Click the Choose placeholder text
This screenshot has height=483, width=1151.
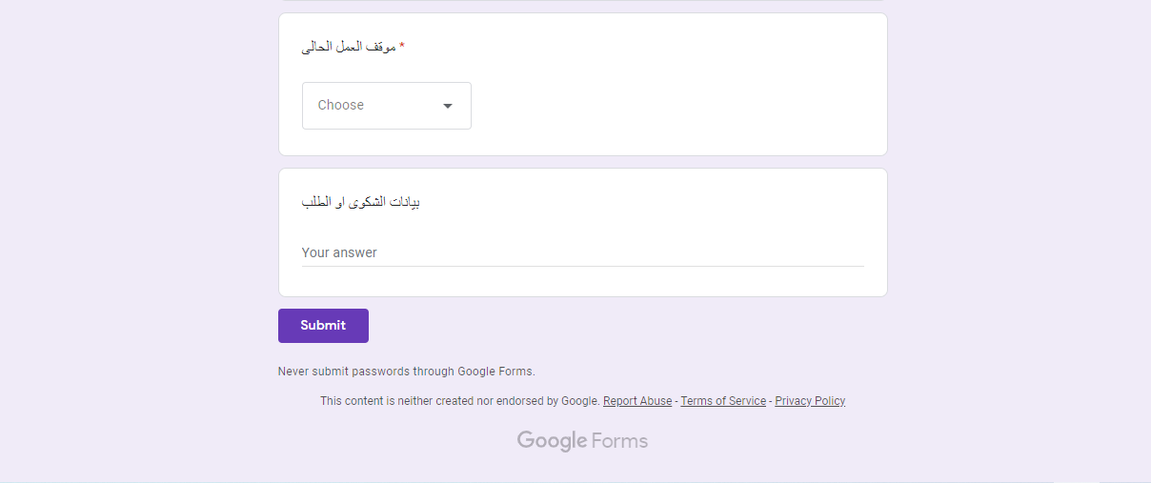(341, 106)
